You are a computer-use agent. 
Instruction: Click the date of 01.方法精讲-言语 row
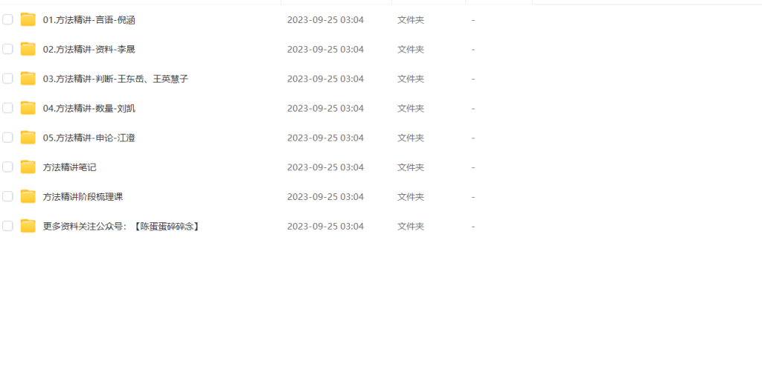coord(326,20)
